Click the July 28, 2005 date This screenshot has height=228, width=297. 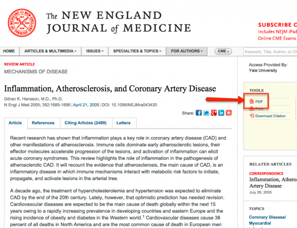[260, 192]
